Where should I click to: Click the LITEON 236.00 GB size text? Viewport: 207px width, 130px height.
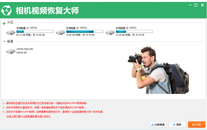click(x=21, y=53)
